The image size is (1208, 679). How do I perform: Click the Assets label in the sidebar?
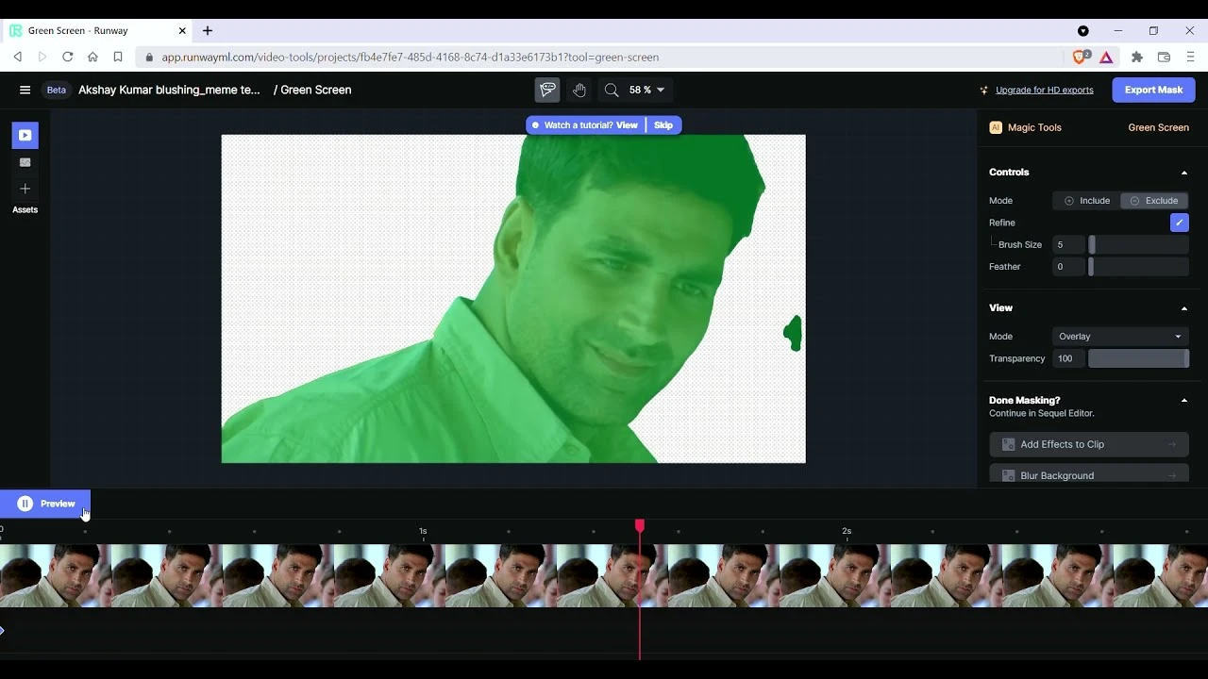(x=25, y=209)
